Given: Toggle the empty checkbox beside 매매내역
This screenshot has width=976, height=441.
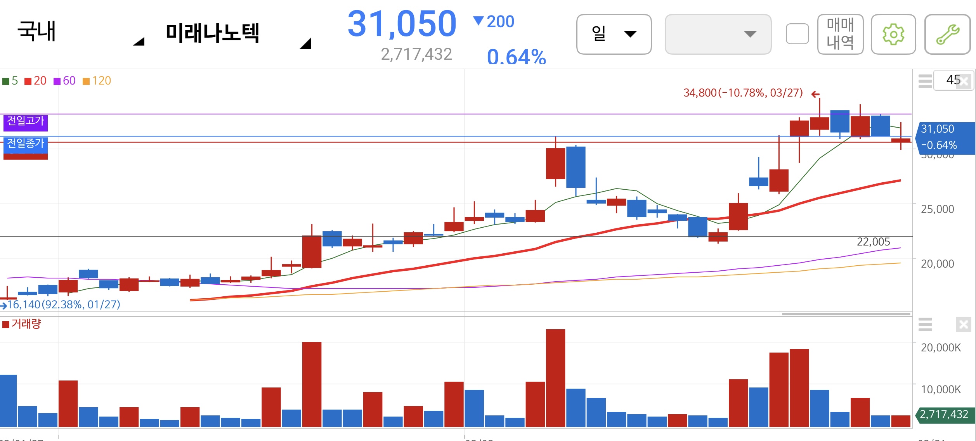Looking at the screenshot, I should 797,34.
